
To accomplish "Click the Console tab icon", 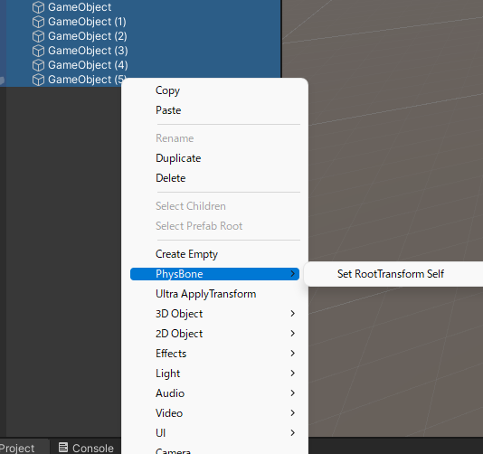I will pyautogui.click(x=63, y=448).
